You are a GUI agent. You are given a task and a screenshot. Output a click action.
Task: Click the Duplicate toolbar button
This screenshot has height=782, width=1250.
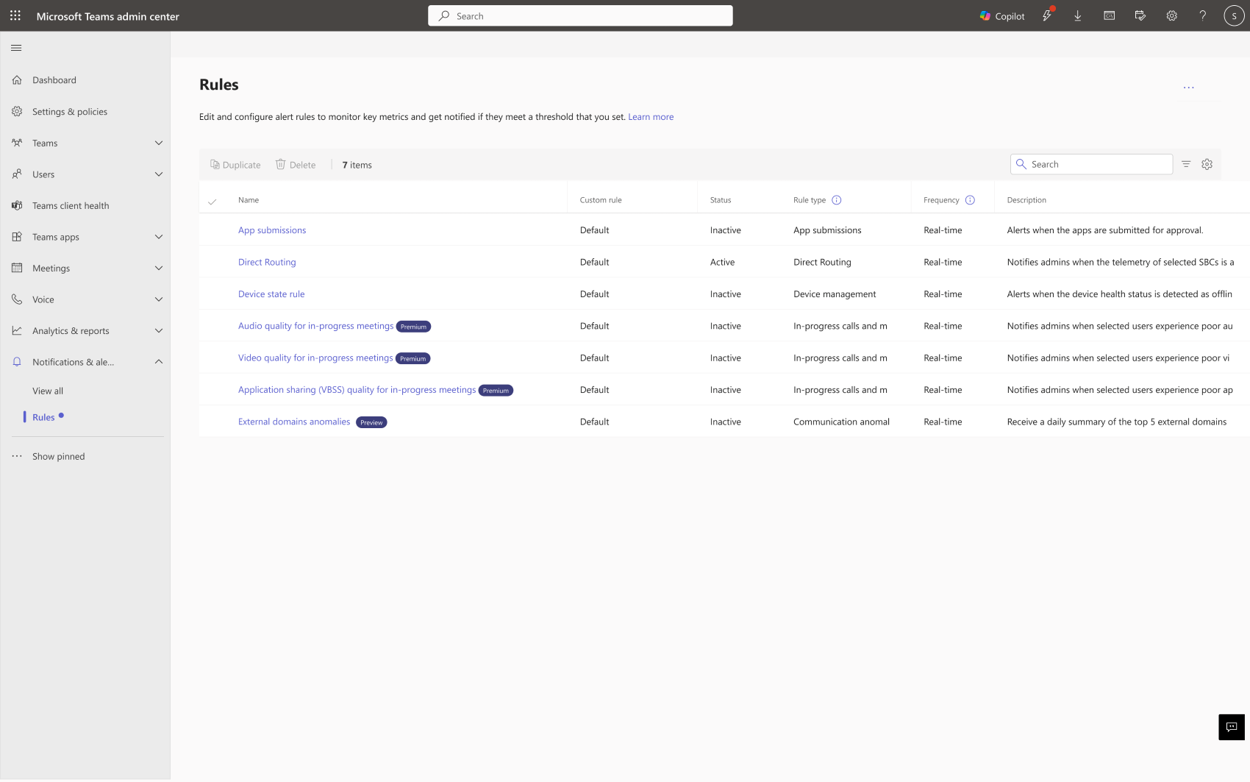[x=235, y=165]
